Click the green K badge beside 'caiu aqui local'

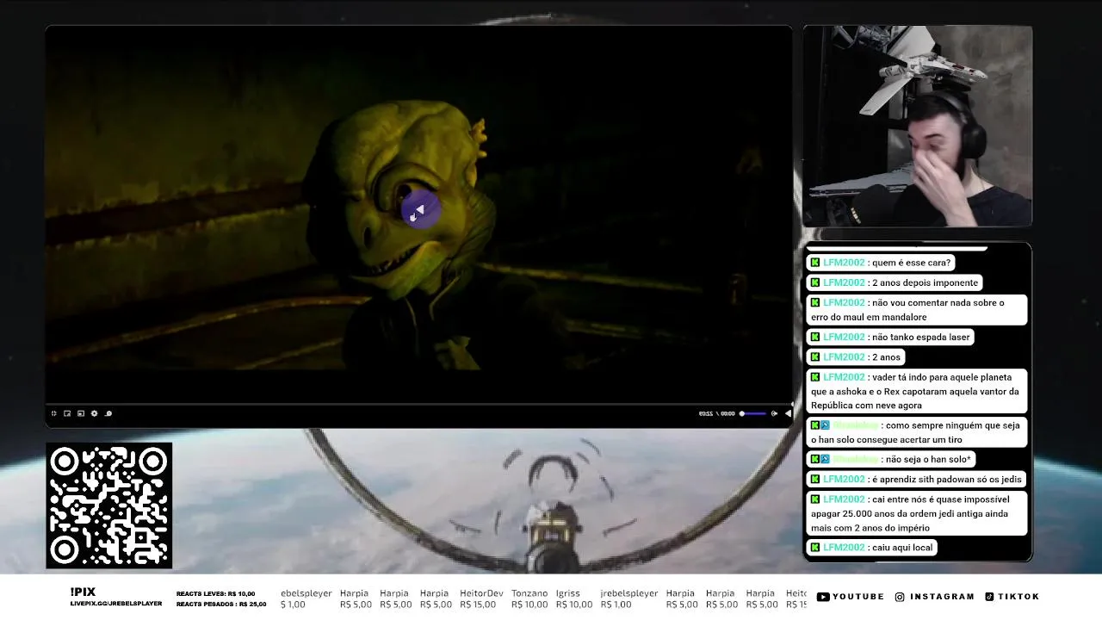tap(815, 547)
